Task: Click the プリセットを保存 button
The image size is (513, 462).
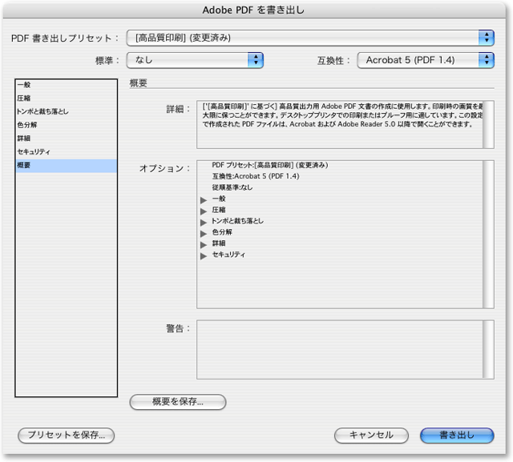Action: click(67, 435)
